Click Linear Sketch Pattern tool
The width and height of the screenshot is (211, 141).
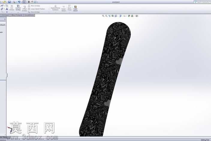coord(37,9)
